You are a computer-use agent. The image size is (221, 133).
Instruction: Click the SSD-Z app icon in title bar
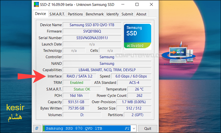pos(36,4)
